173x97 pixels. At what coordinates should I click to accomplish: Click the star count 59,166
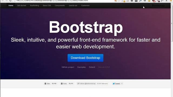(x=54, y=84)
